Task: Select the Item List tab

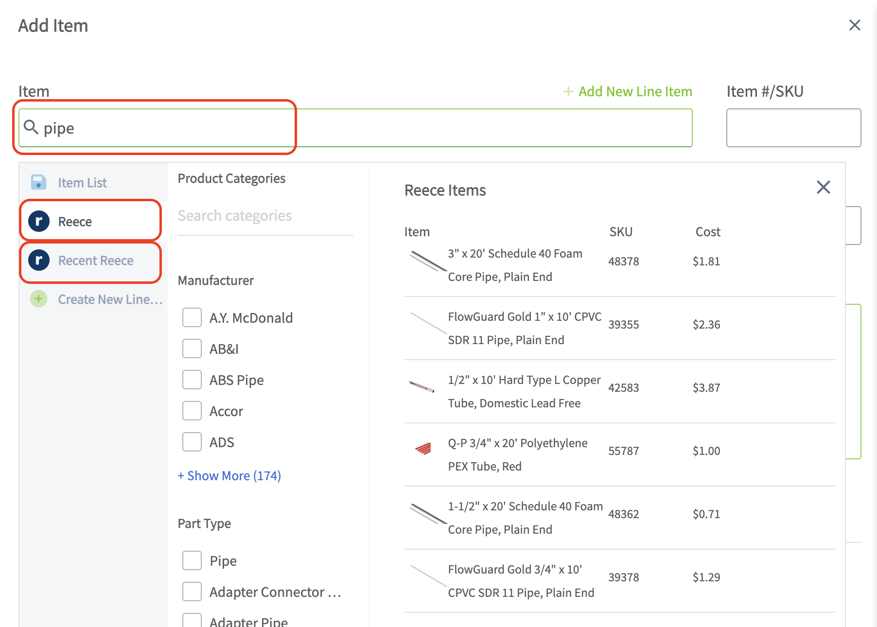Action: click(93, 182)
